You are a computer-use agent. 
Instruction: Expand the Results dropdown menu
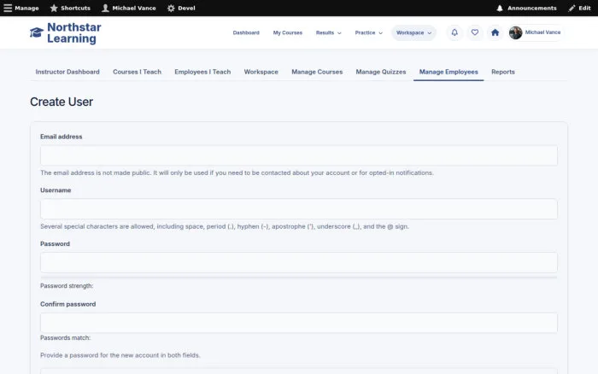click(x=328, y=32)
